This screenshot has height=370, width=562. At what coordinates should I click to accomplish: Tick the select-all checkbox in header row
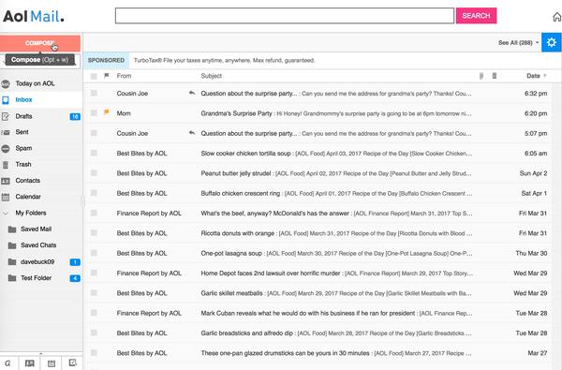(94, 76)
